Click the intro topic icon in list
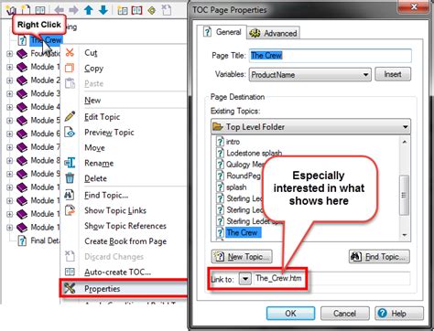The height and width of the screenshot is (331, 434). point(220,142)
